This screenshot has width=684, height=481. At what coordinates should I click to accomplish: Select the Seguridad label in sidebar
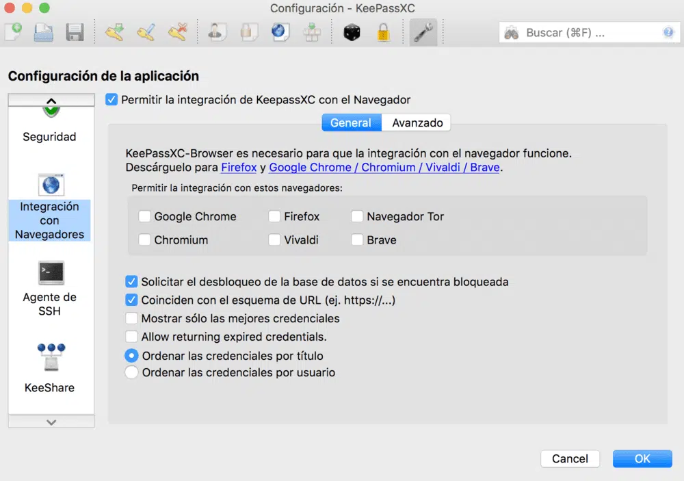tap(49, 137)
